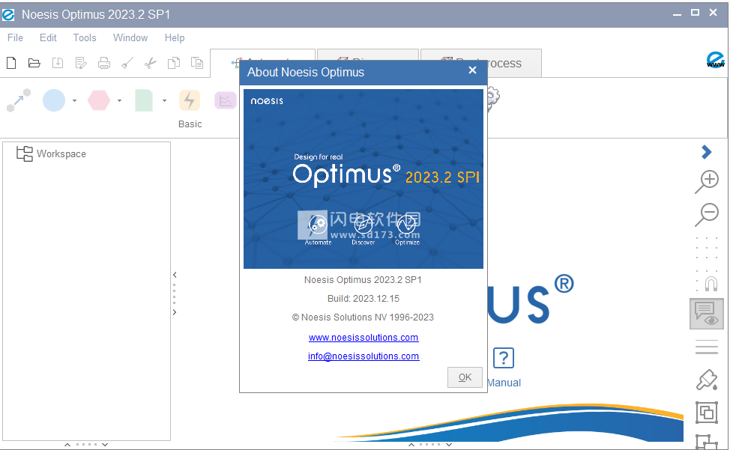Click the save (download arrow) toolbar icon
Screen dimensions: 730x450
tap(57, 63)
